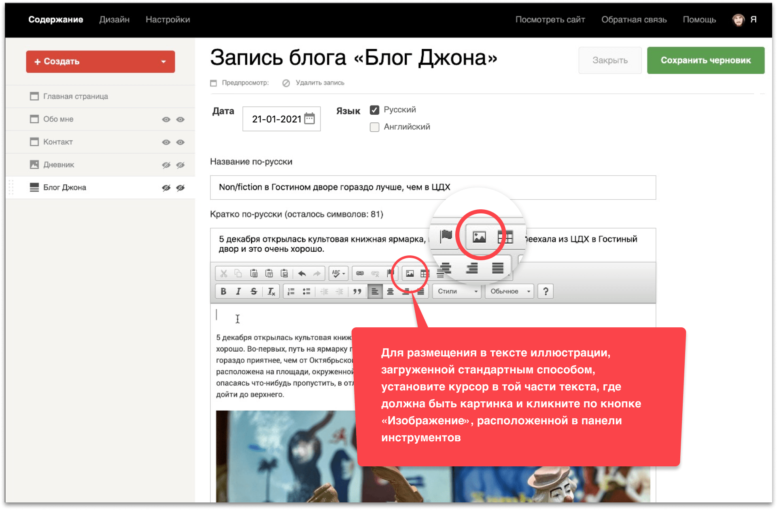
Task: Expand the Обычное format dropdown
Action: tap(510, 291)
